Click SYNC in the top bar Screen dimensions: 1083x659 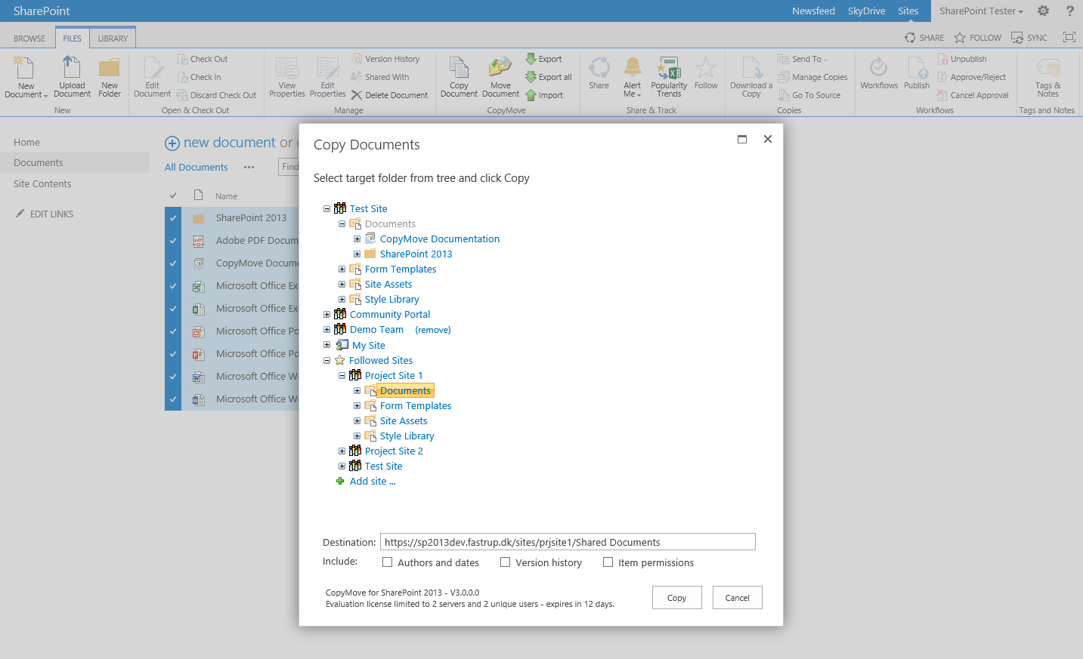(1029, 38)
